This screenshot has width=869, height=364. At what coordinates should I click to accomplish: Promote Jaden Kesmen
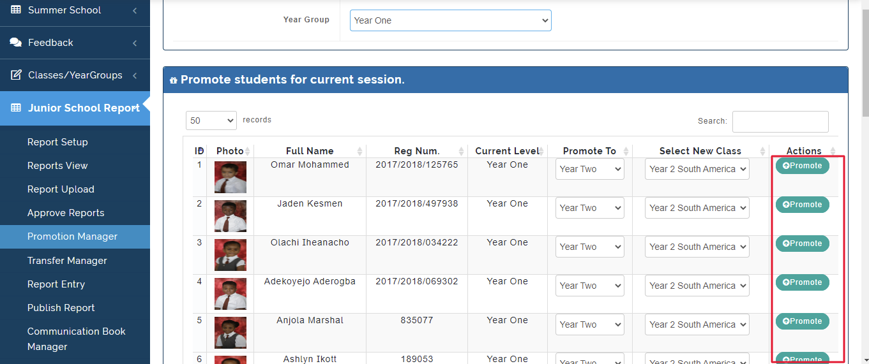pyautogui.click(x=803, y=205)
